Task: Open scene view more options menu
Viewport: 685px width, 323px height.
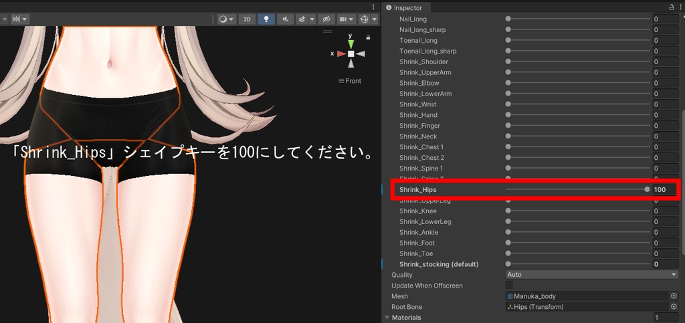Action: tap(373, 7)
